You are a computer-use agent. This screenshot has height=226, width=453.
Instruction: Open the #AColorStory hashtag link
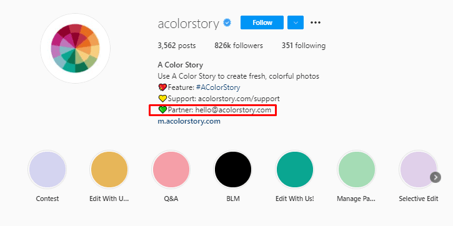pyautogui.click(x=218, y=87)
